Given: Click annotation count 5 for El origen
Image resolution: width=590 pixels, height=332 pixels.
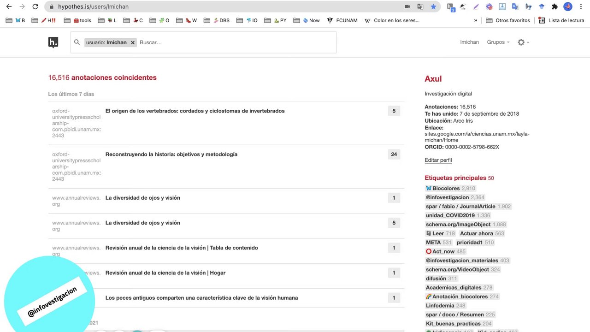Looking at the screenshot, I should coord(394,111).
